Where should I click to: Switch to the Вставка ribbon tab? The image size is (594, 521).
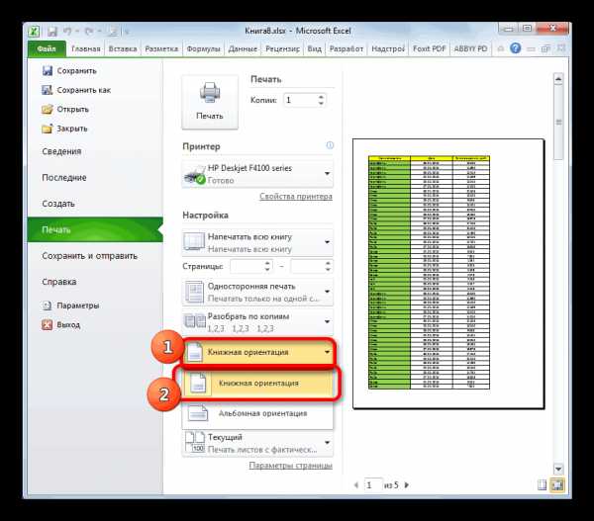[123, 48]
